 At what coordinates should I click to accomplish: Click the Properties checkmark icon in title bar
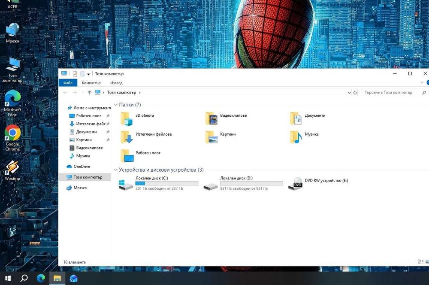[x=75, y=74]
